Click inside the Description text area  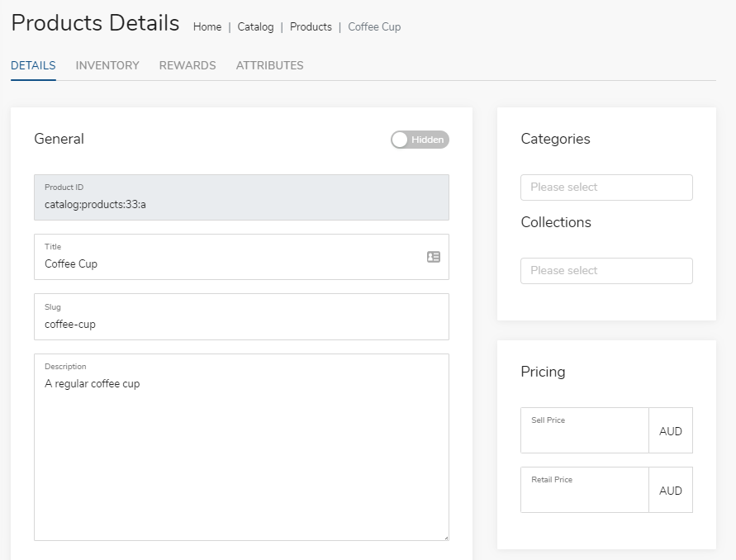(241, 448)
